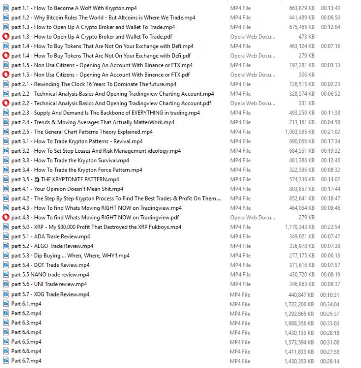
Task: Click MP4 icon for part 1.1 Wolf With Krypton
Action: pos(6,8)
